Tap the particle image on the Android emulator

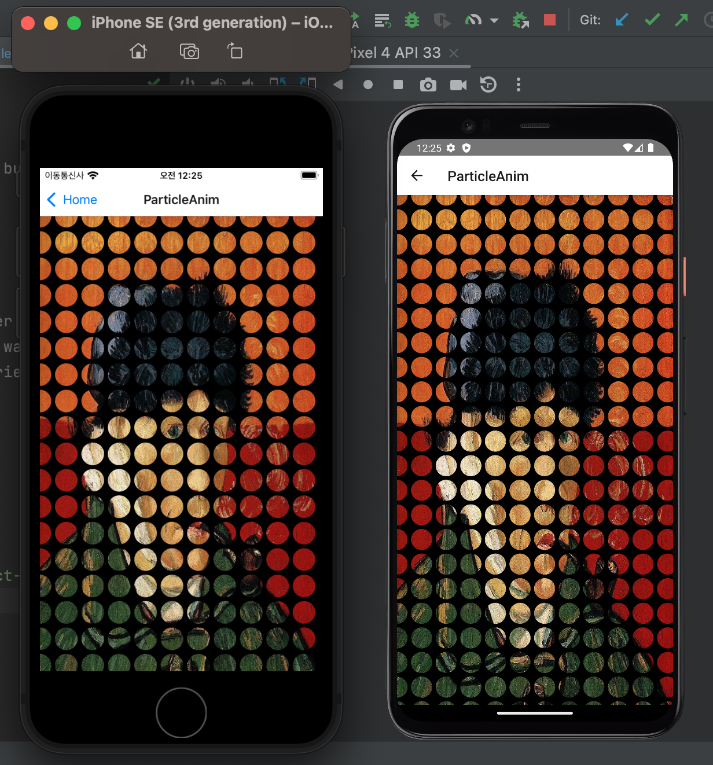coord(535,450)
